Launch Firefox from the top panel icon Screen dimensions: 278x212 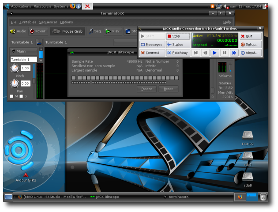pyautogui.click(x=72, y=6)
